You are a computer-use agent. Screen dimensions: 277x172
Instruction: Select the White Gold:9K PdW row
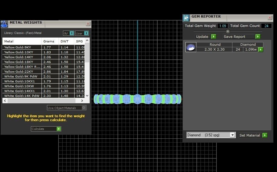(44, 77)
